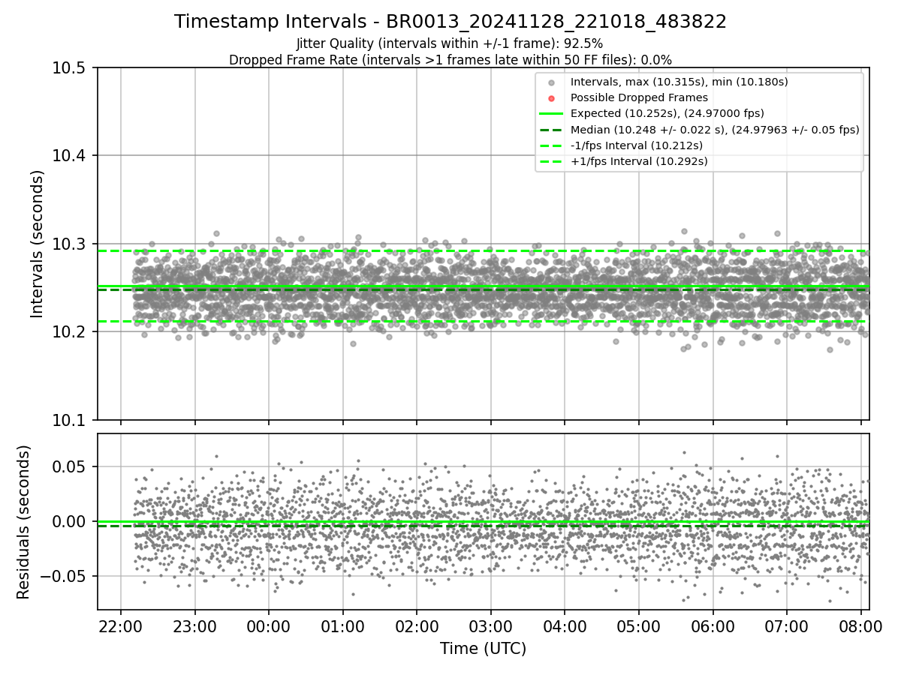Screen dimensions: 901x675
Task: Click the +1/fps Interval legend line
Action: click(x=551, y=161)
